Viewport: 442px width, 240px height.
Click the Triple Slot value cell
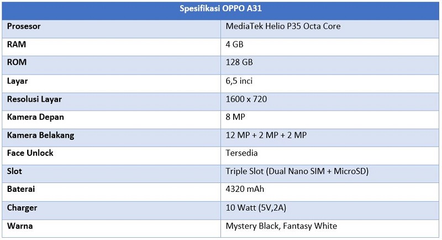click(x=297, y=171)
